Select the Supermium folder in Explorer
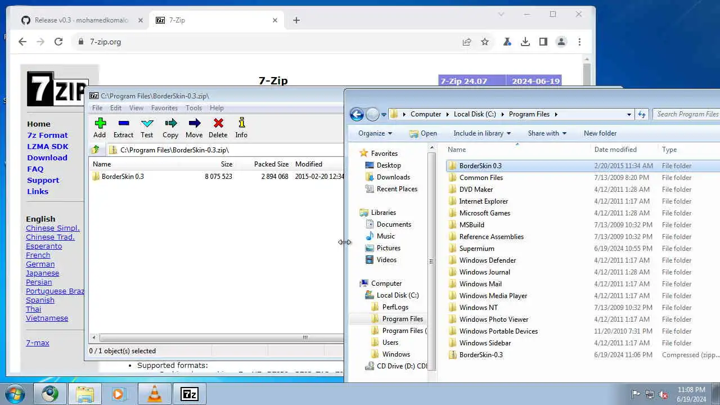 click(476, 249)
